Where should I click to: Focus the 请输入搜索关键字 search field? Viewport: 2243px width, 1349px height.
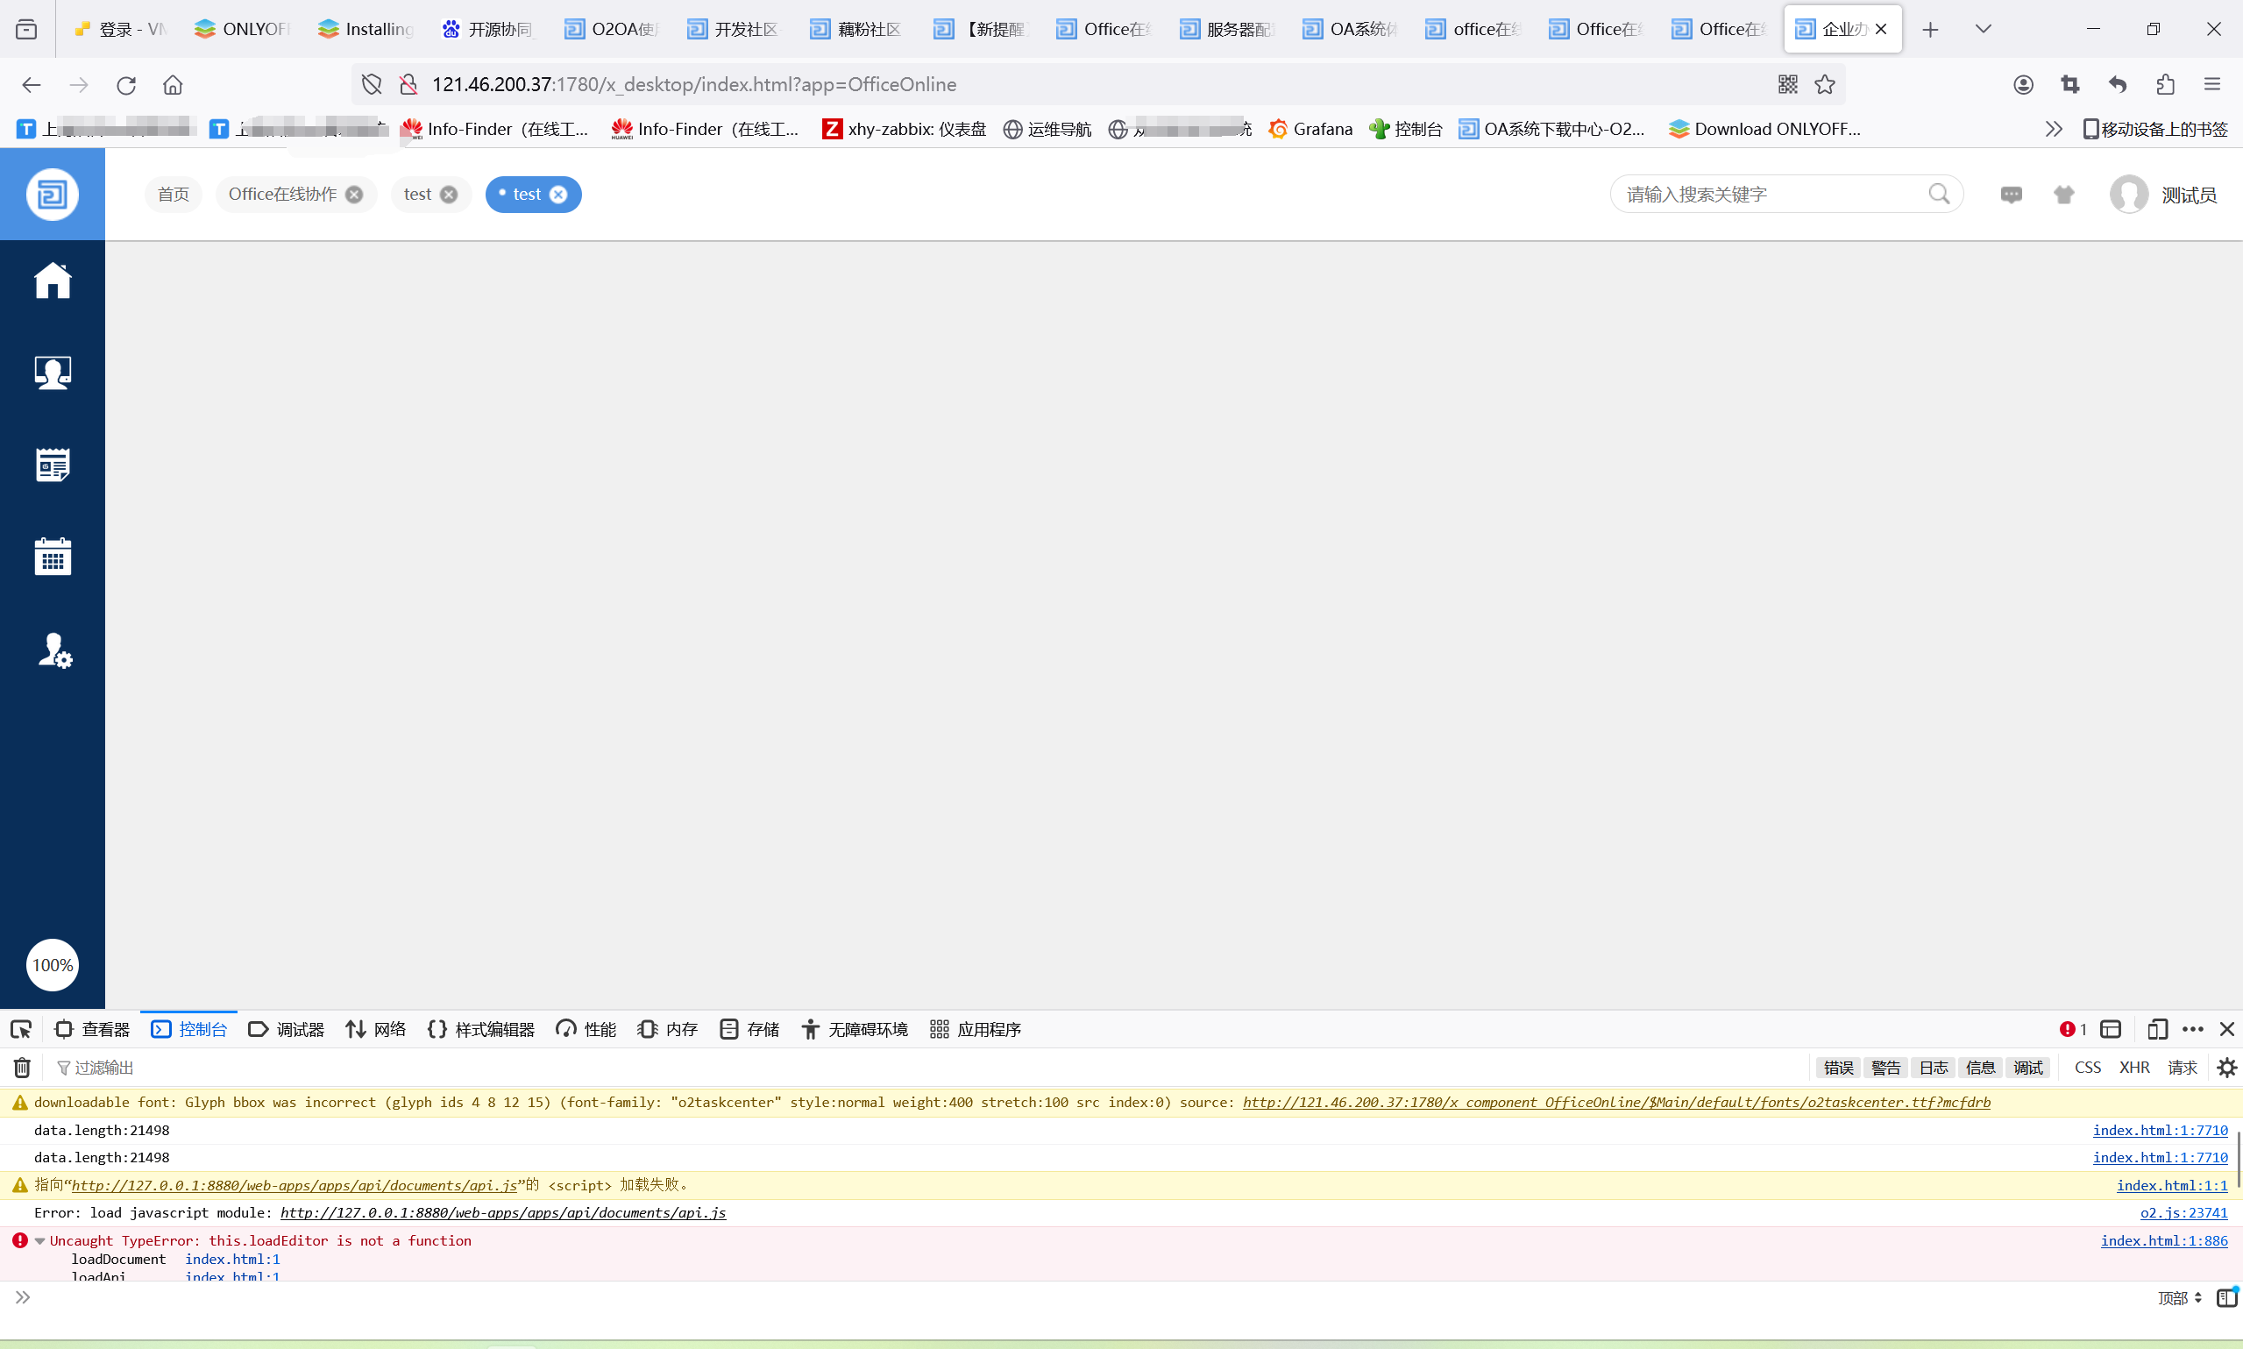1768,195
